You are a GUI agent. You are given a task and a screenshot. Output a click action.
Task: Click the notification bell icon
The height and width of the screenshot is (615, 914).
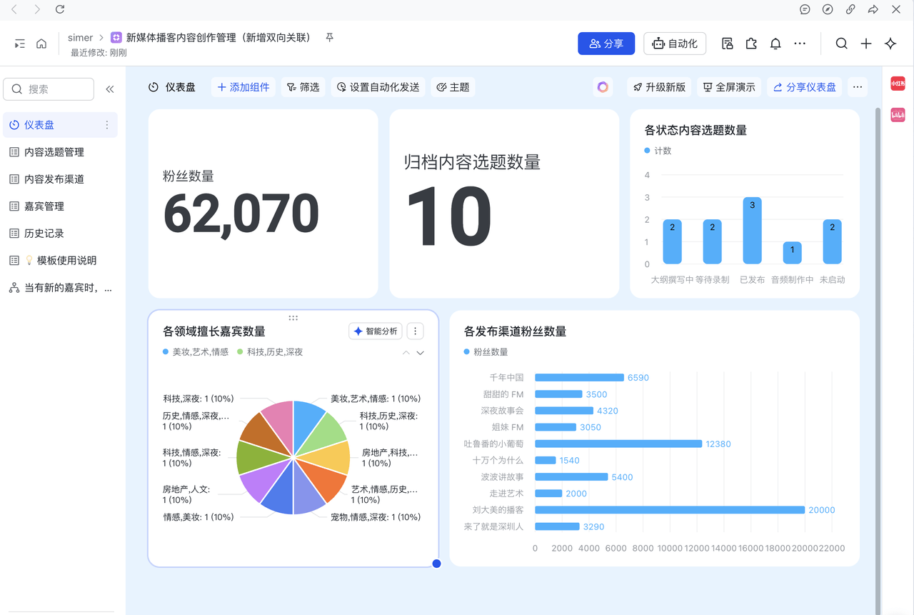pos(775,44)
